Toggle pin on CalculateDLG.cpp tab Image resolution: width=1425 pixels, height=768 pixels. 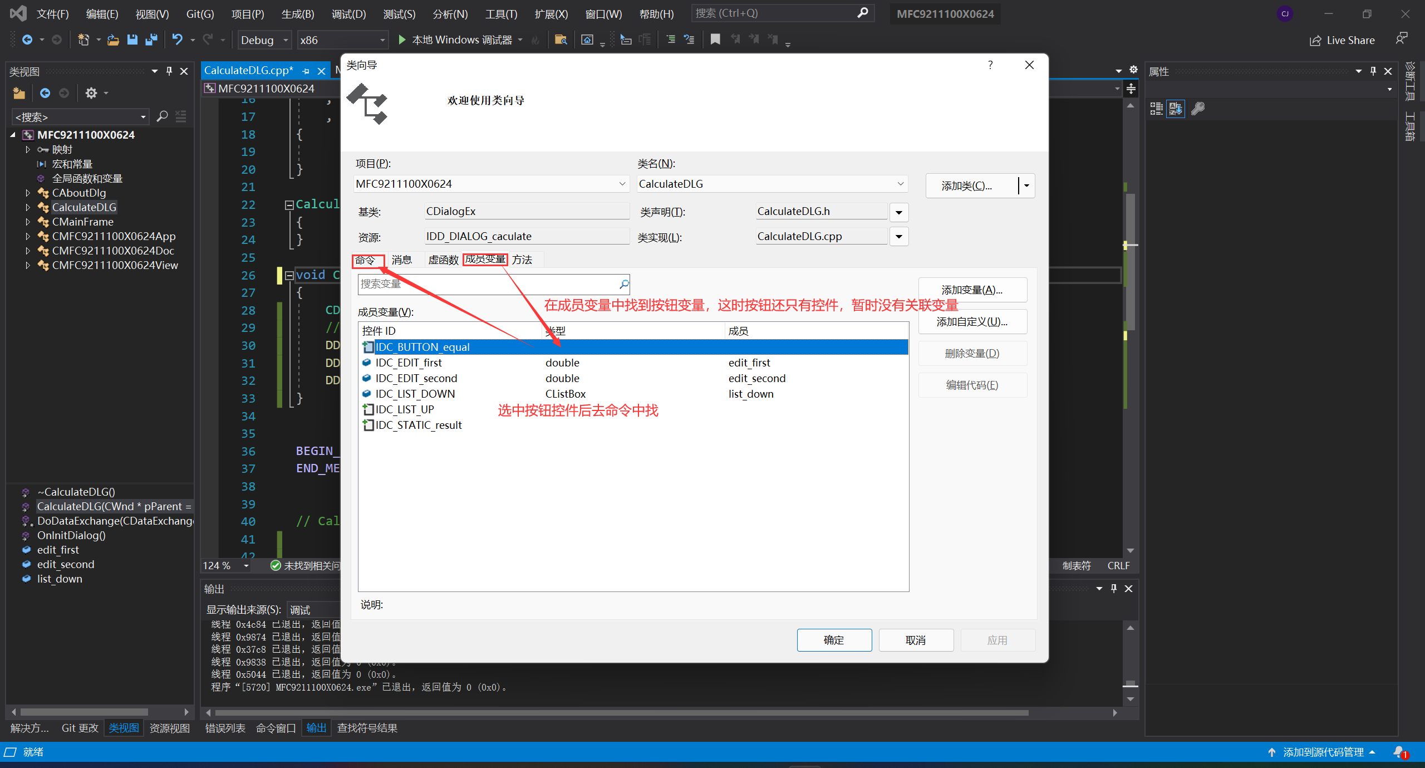click(x=306, y=71)
